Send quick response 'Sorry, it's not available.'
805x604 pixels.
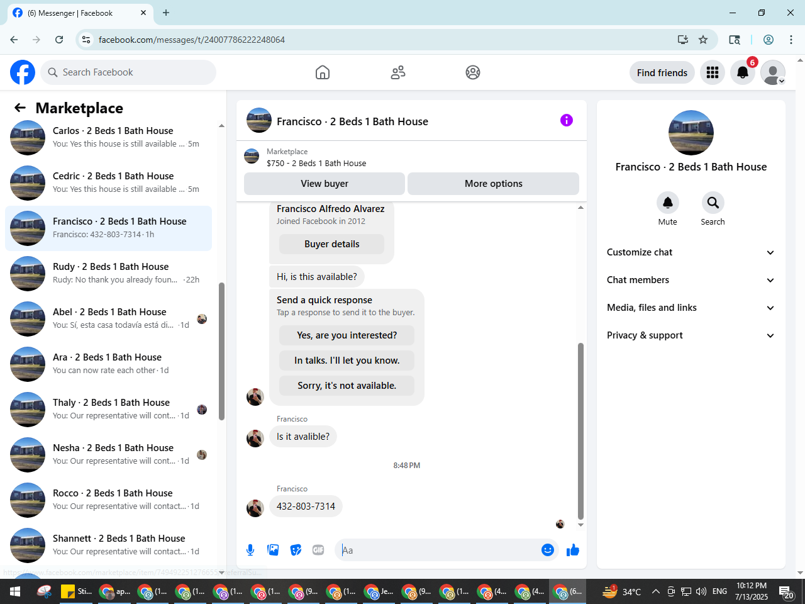click(x=347, y=386)
